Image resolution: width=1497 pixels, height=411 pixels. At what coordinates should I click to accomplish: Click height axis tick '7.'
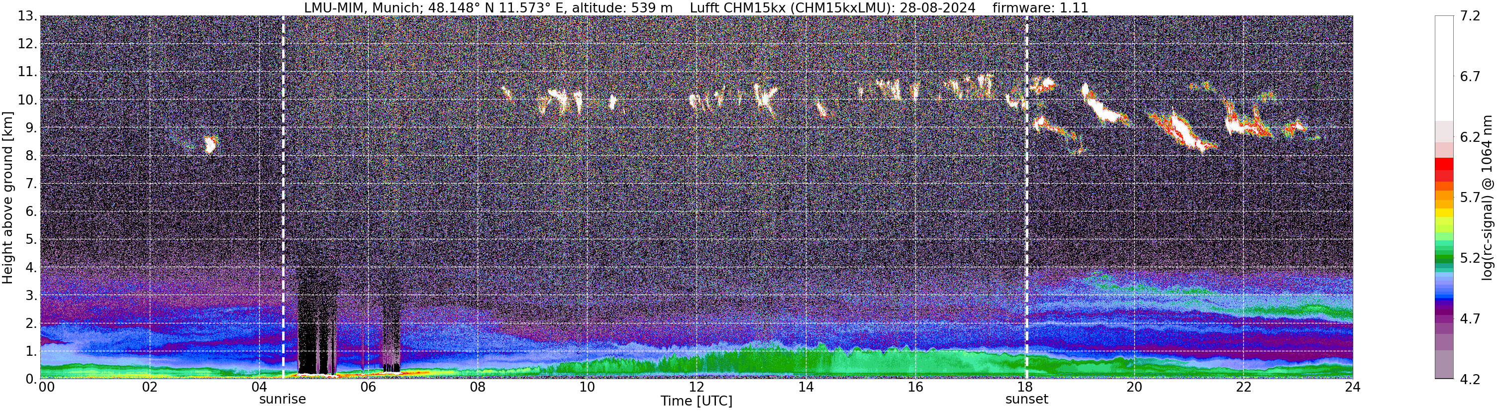31,184
